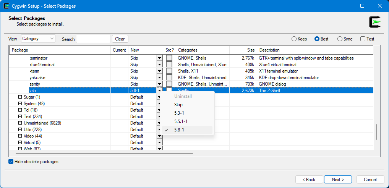This screenshot has height=188, width=389.
Task: Uncheck Hide obsolete packages
Action: point(11,162)
